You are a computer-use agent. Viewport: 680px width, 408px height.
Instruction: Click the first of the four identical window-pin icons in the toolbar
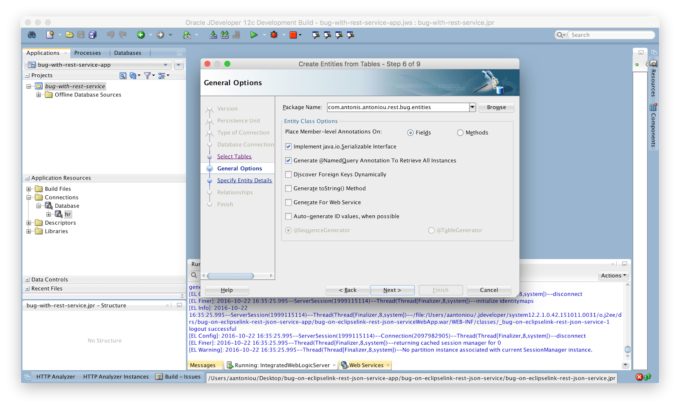[x=316, y=35]
